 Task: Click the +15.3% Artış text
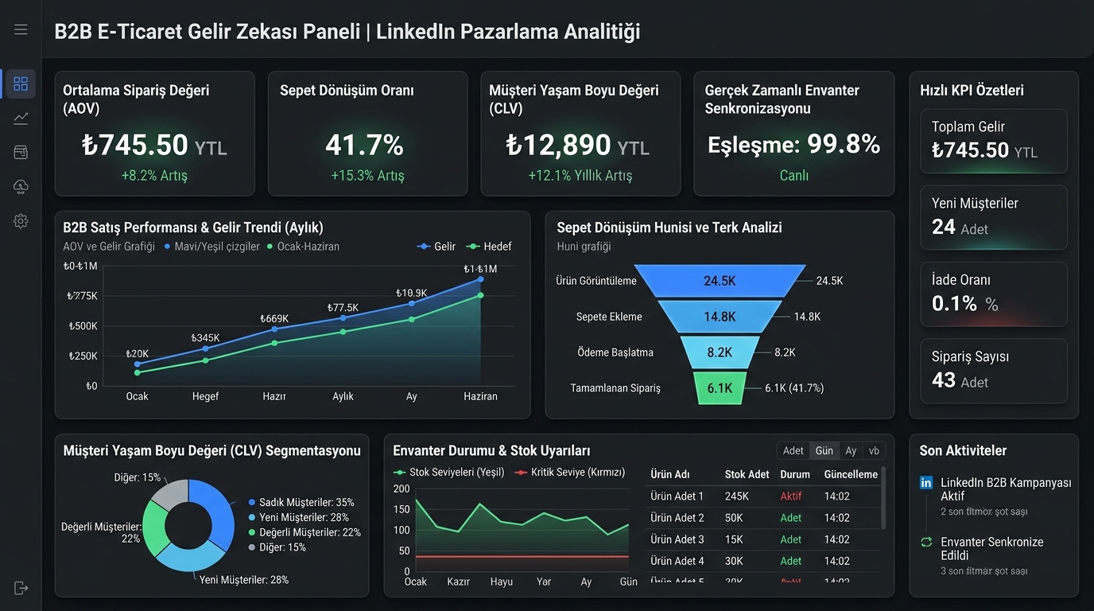coord(367,175)
